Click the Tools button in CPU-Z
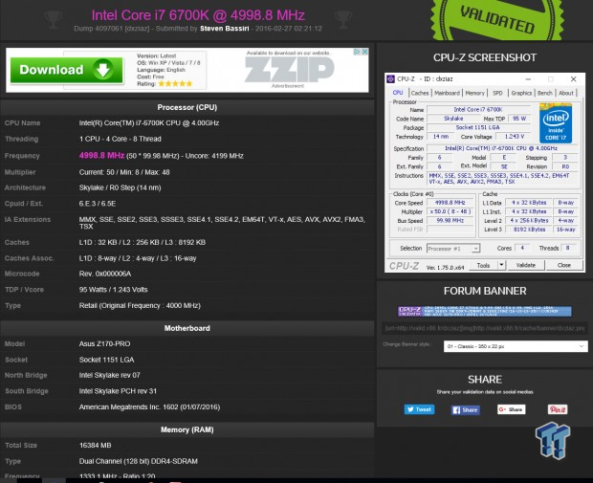 (x=483, y=266)
